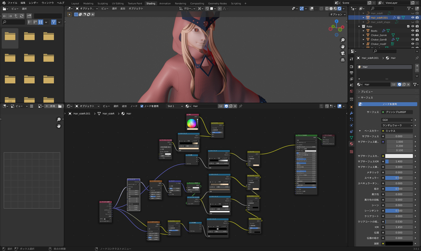Screen dimensions: 421x251
Task: Open Texture properties checker tab
Action: click(x=351, y=152)
